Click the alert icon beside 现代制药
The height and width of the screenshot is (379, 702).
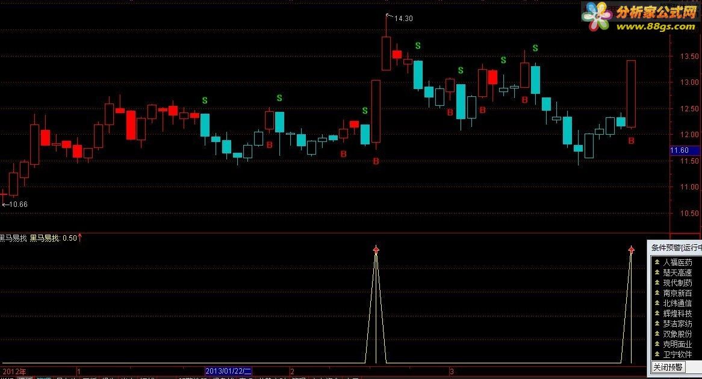point(657,283)
